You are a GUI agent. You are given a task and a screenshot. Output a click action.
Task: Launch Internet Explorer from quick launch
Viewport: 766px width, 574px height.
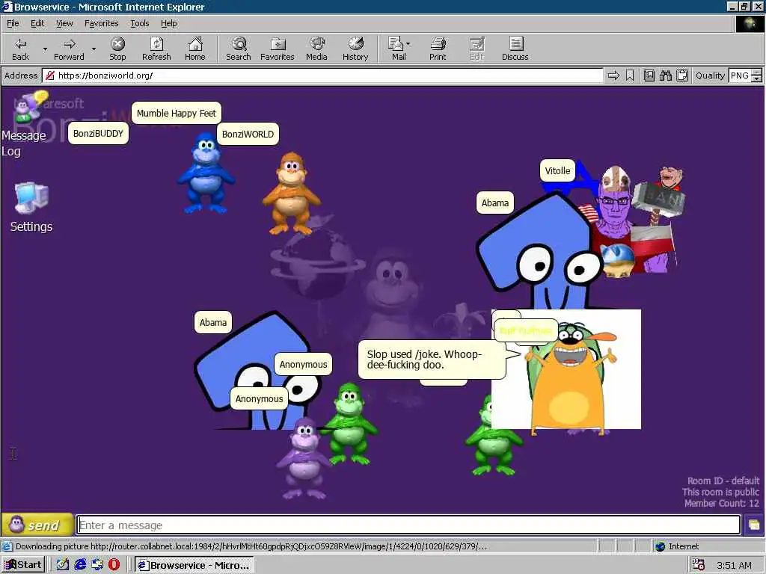(80, 565)
